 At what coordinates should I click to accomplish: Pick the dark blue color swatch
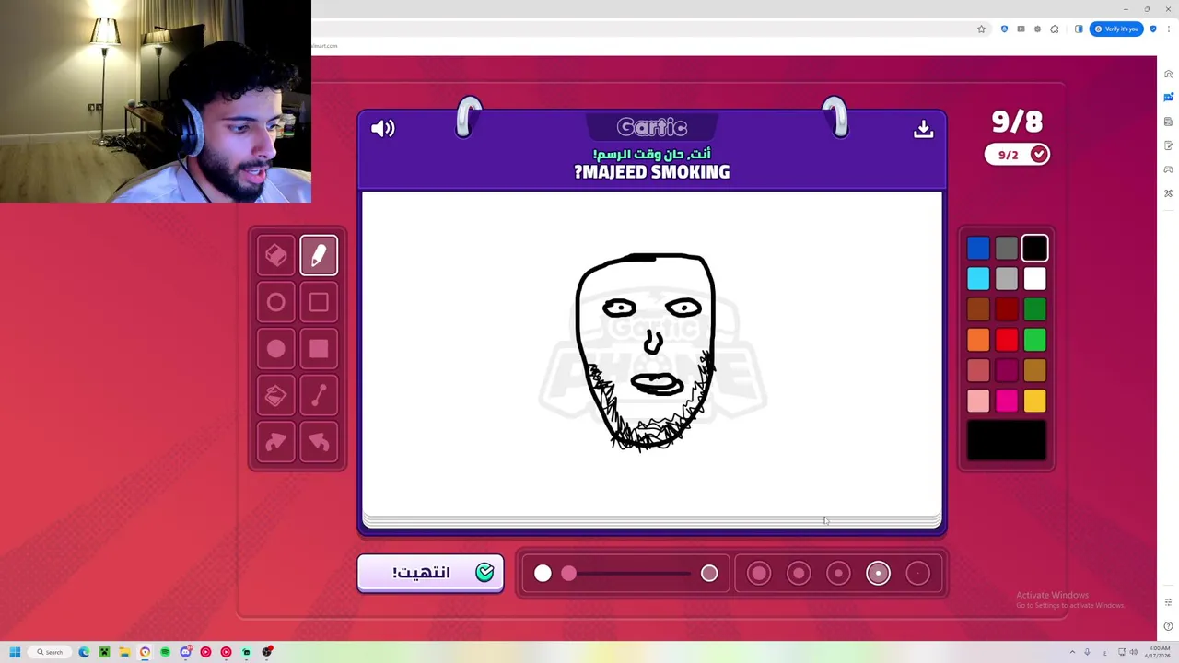[x=978, y=248]
